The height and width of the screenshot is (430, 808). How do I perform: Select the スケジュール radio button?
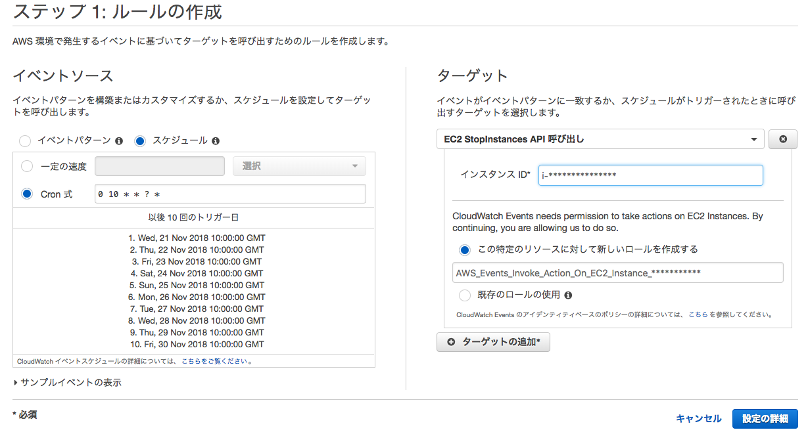coord(140,141)
